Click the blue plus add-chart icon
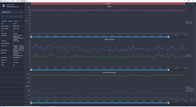196x107 pixels. click(x=192, y=99)
